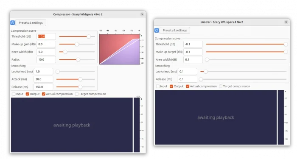Uncheck Actual compression in Compressor
The height and width of the screenshot is (159, 297).
(44, 94)
